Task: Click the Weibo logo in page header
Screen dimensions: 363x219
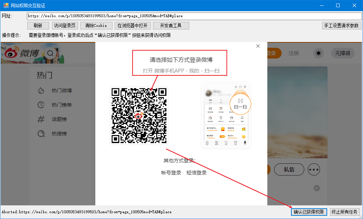Action: [x=22, y=53]
